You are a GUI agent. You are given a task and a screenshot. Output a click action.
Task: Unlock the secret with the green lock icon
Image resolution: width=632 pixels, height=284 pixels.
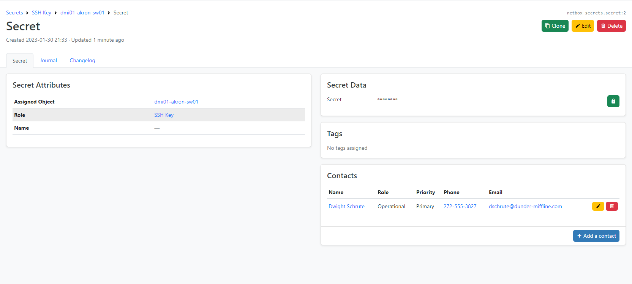click(x=613, y=101)
